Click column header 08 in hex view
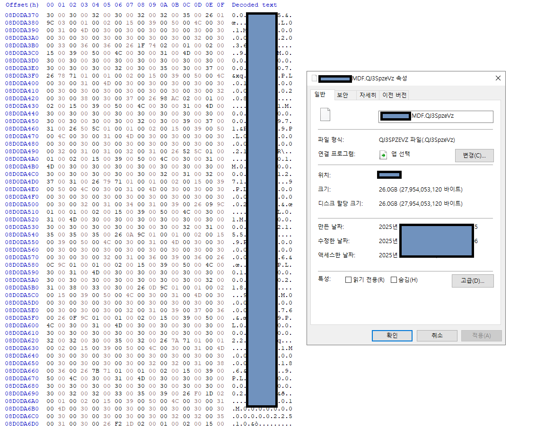This screenshot has width=545, height=428. click(x=141, y=5)
